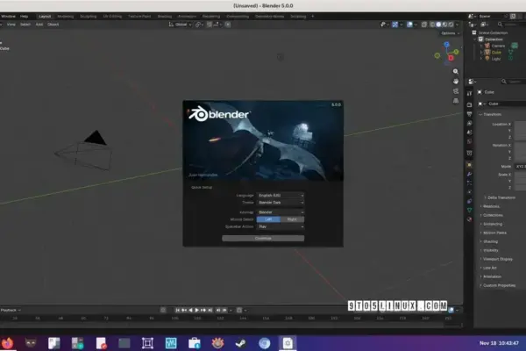
Task: Select material preview shading mode
Action: [x=444, y=25]
